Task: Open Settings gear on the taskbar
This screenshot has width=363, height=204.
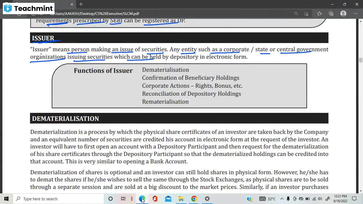Action: [x=207, y=199]
